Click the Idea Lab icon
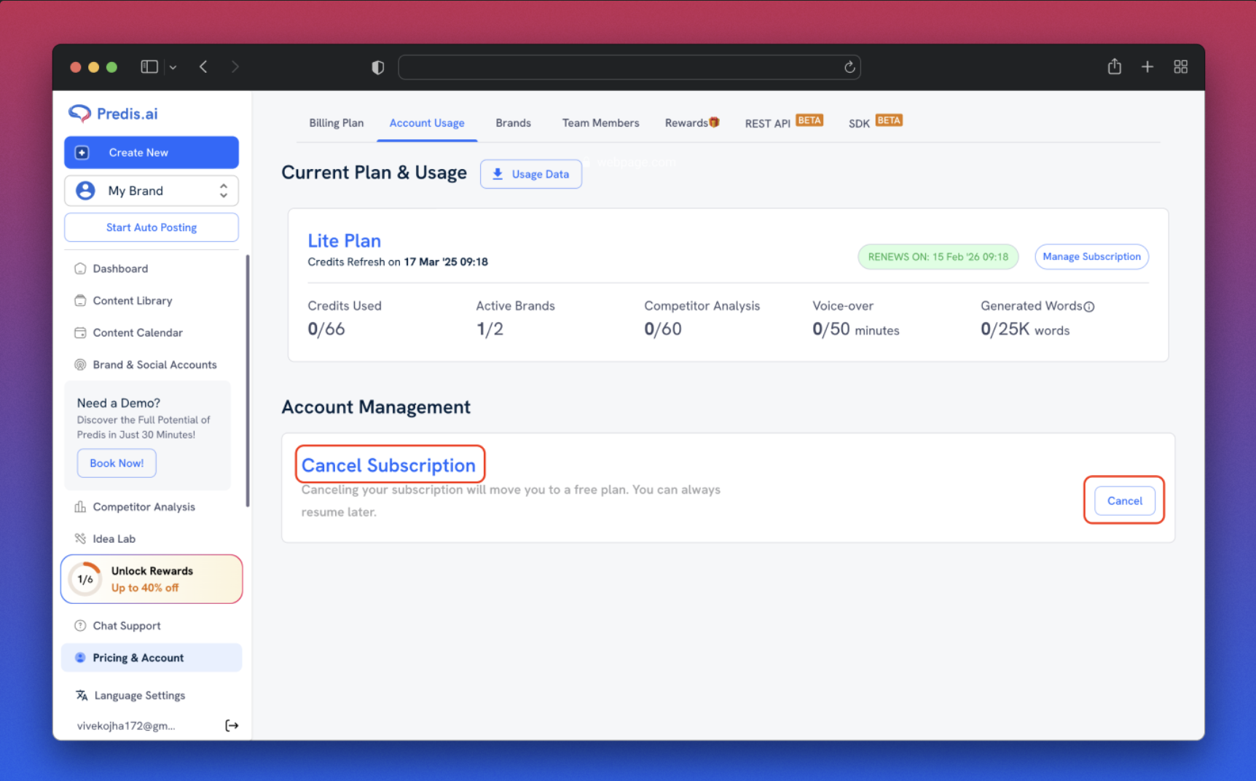 [x=80, y=539]
